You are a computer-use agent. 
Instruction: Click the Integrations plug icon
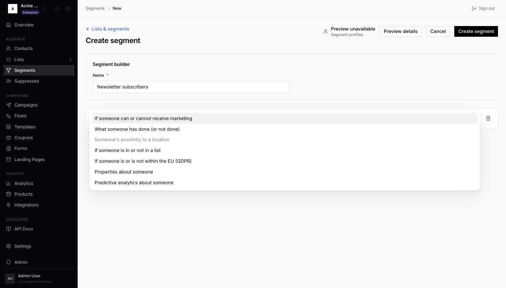pyautogui.click(x=9, y=205)
